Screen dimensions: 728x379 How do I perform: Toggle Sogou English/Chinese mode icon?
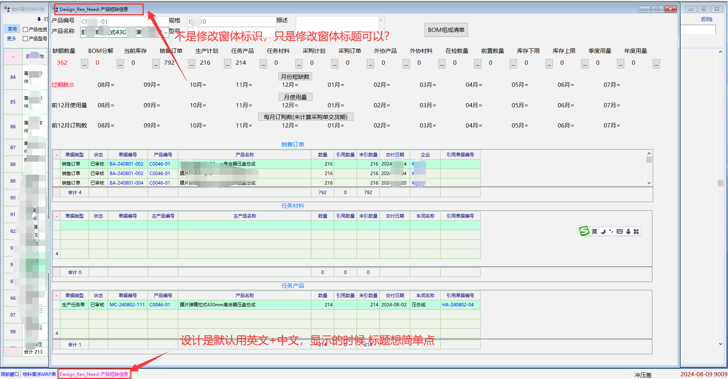click(595, 231)
